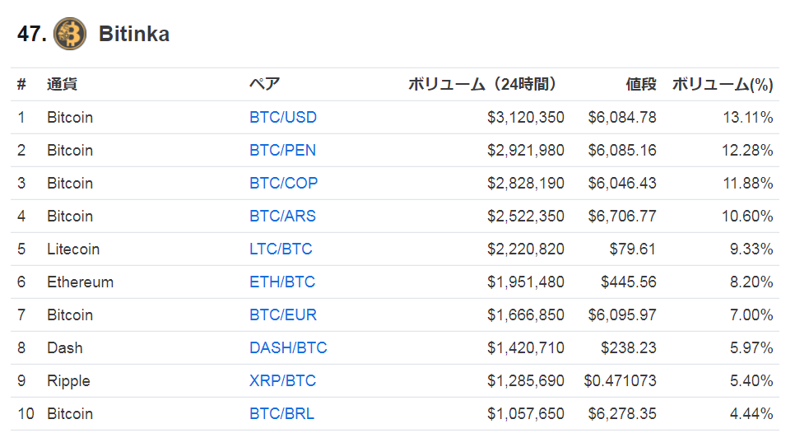Click the 通貨 column header
The width and height of the screenshot is (795, 438).
(x=62, y=84)
